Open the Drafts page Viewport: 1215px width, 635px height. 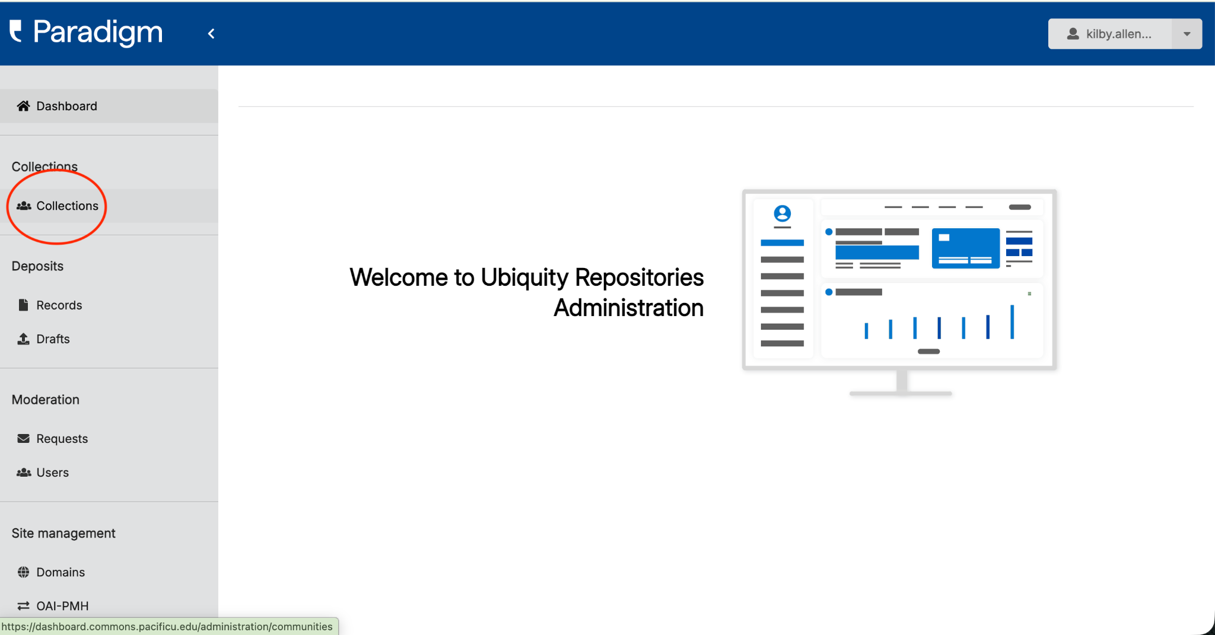[109, 339]
